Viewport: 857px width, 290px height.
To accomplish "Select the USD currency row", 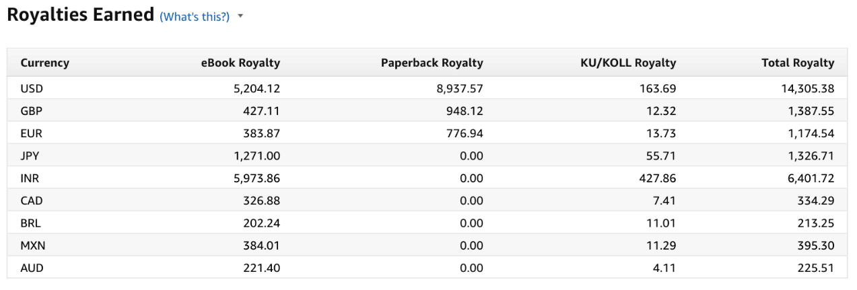I will click(x=427, y=88).
